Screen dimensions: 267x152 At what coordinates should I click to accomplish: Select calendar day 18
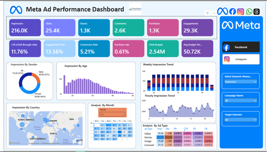(120, 132)
